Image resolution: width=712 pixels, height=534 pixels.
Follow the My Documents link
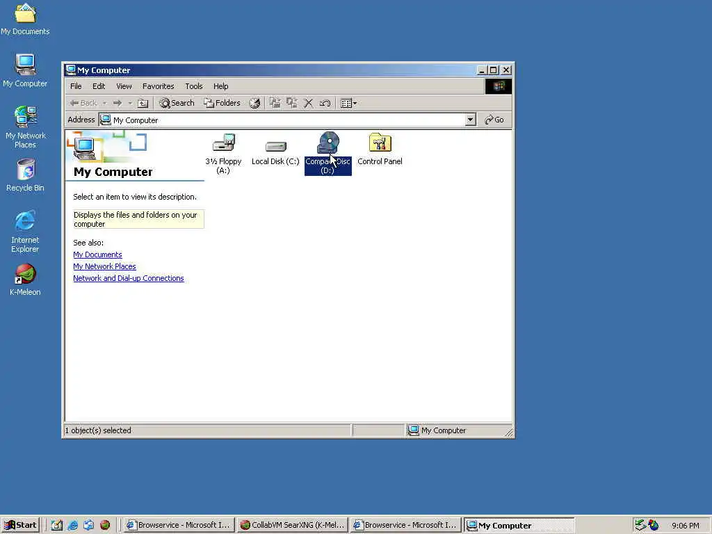(97, 254)
